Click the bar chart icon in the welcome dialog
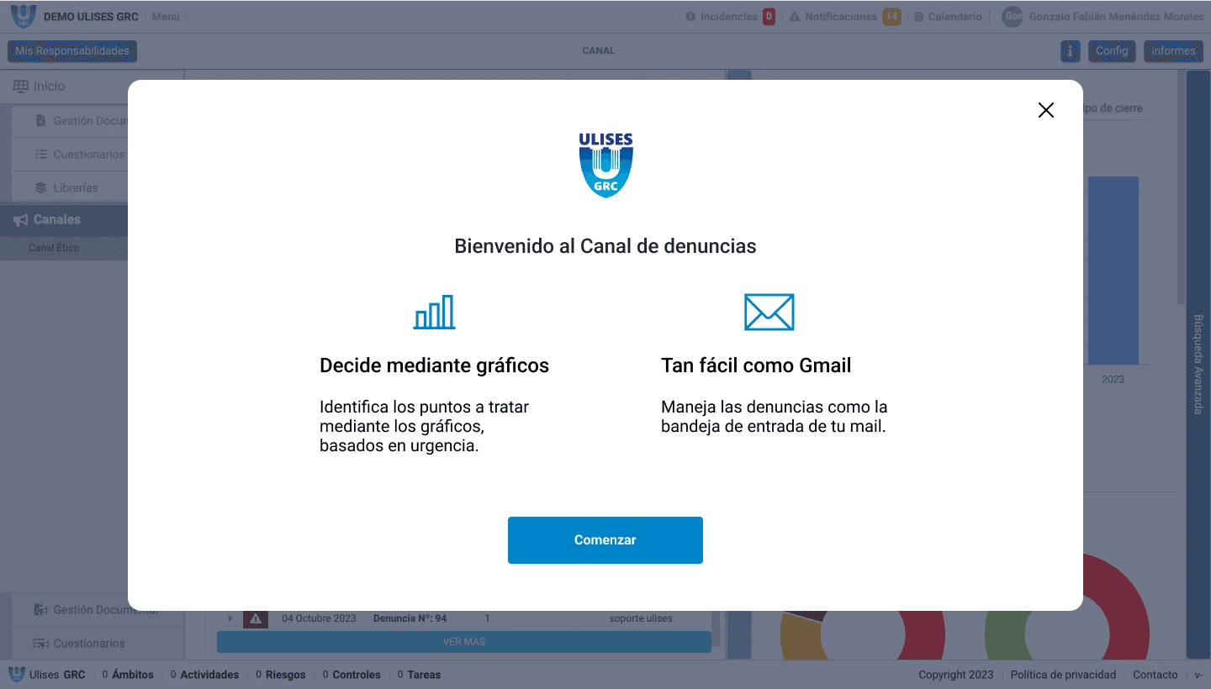 pyautogui.click(x=435, y=312)
